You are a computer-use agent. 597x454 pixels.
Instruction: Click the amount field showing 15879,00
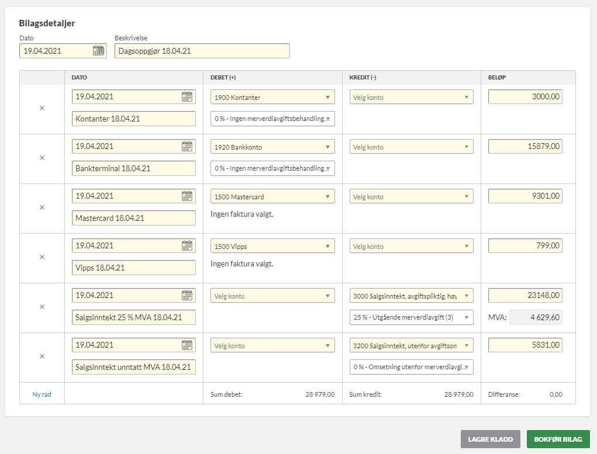(524, 147)
